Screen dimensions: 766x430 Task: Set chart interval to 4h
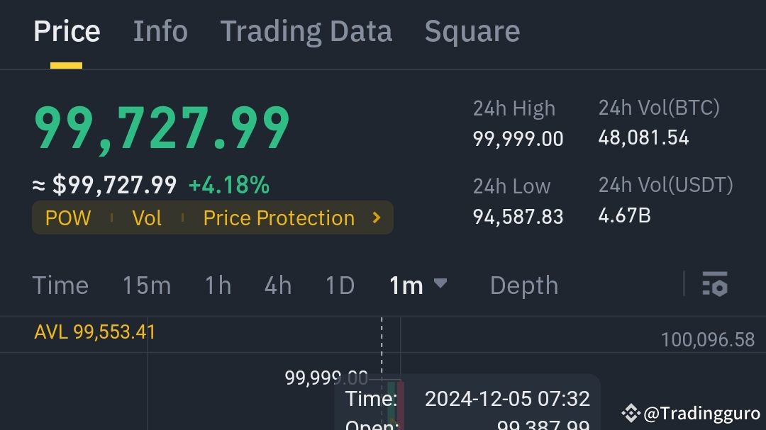pyautogui.click(x=278, y=285)
